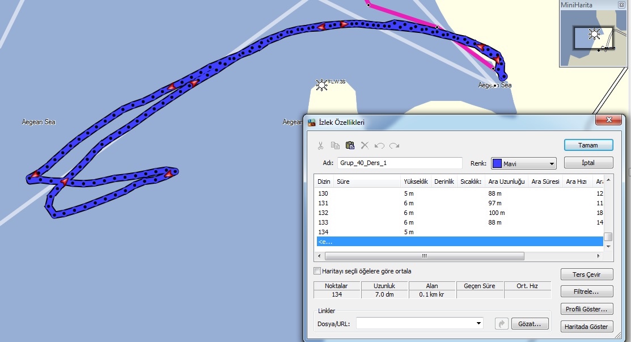
Task: Click the Derinlik column header
Action: (x=444, y=181)
